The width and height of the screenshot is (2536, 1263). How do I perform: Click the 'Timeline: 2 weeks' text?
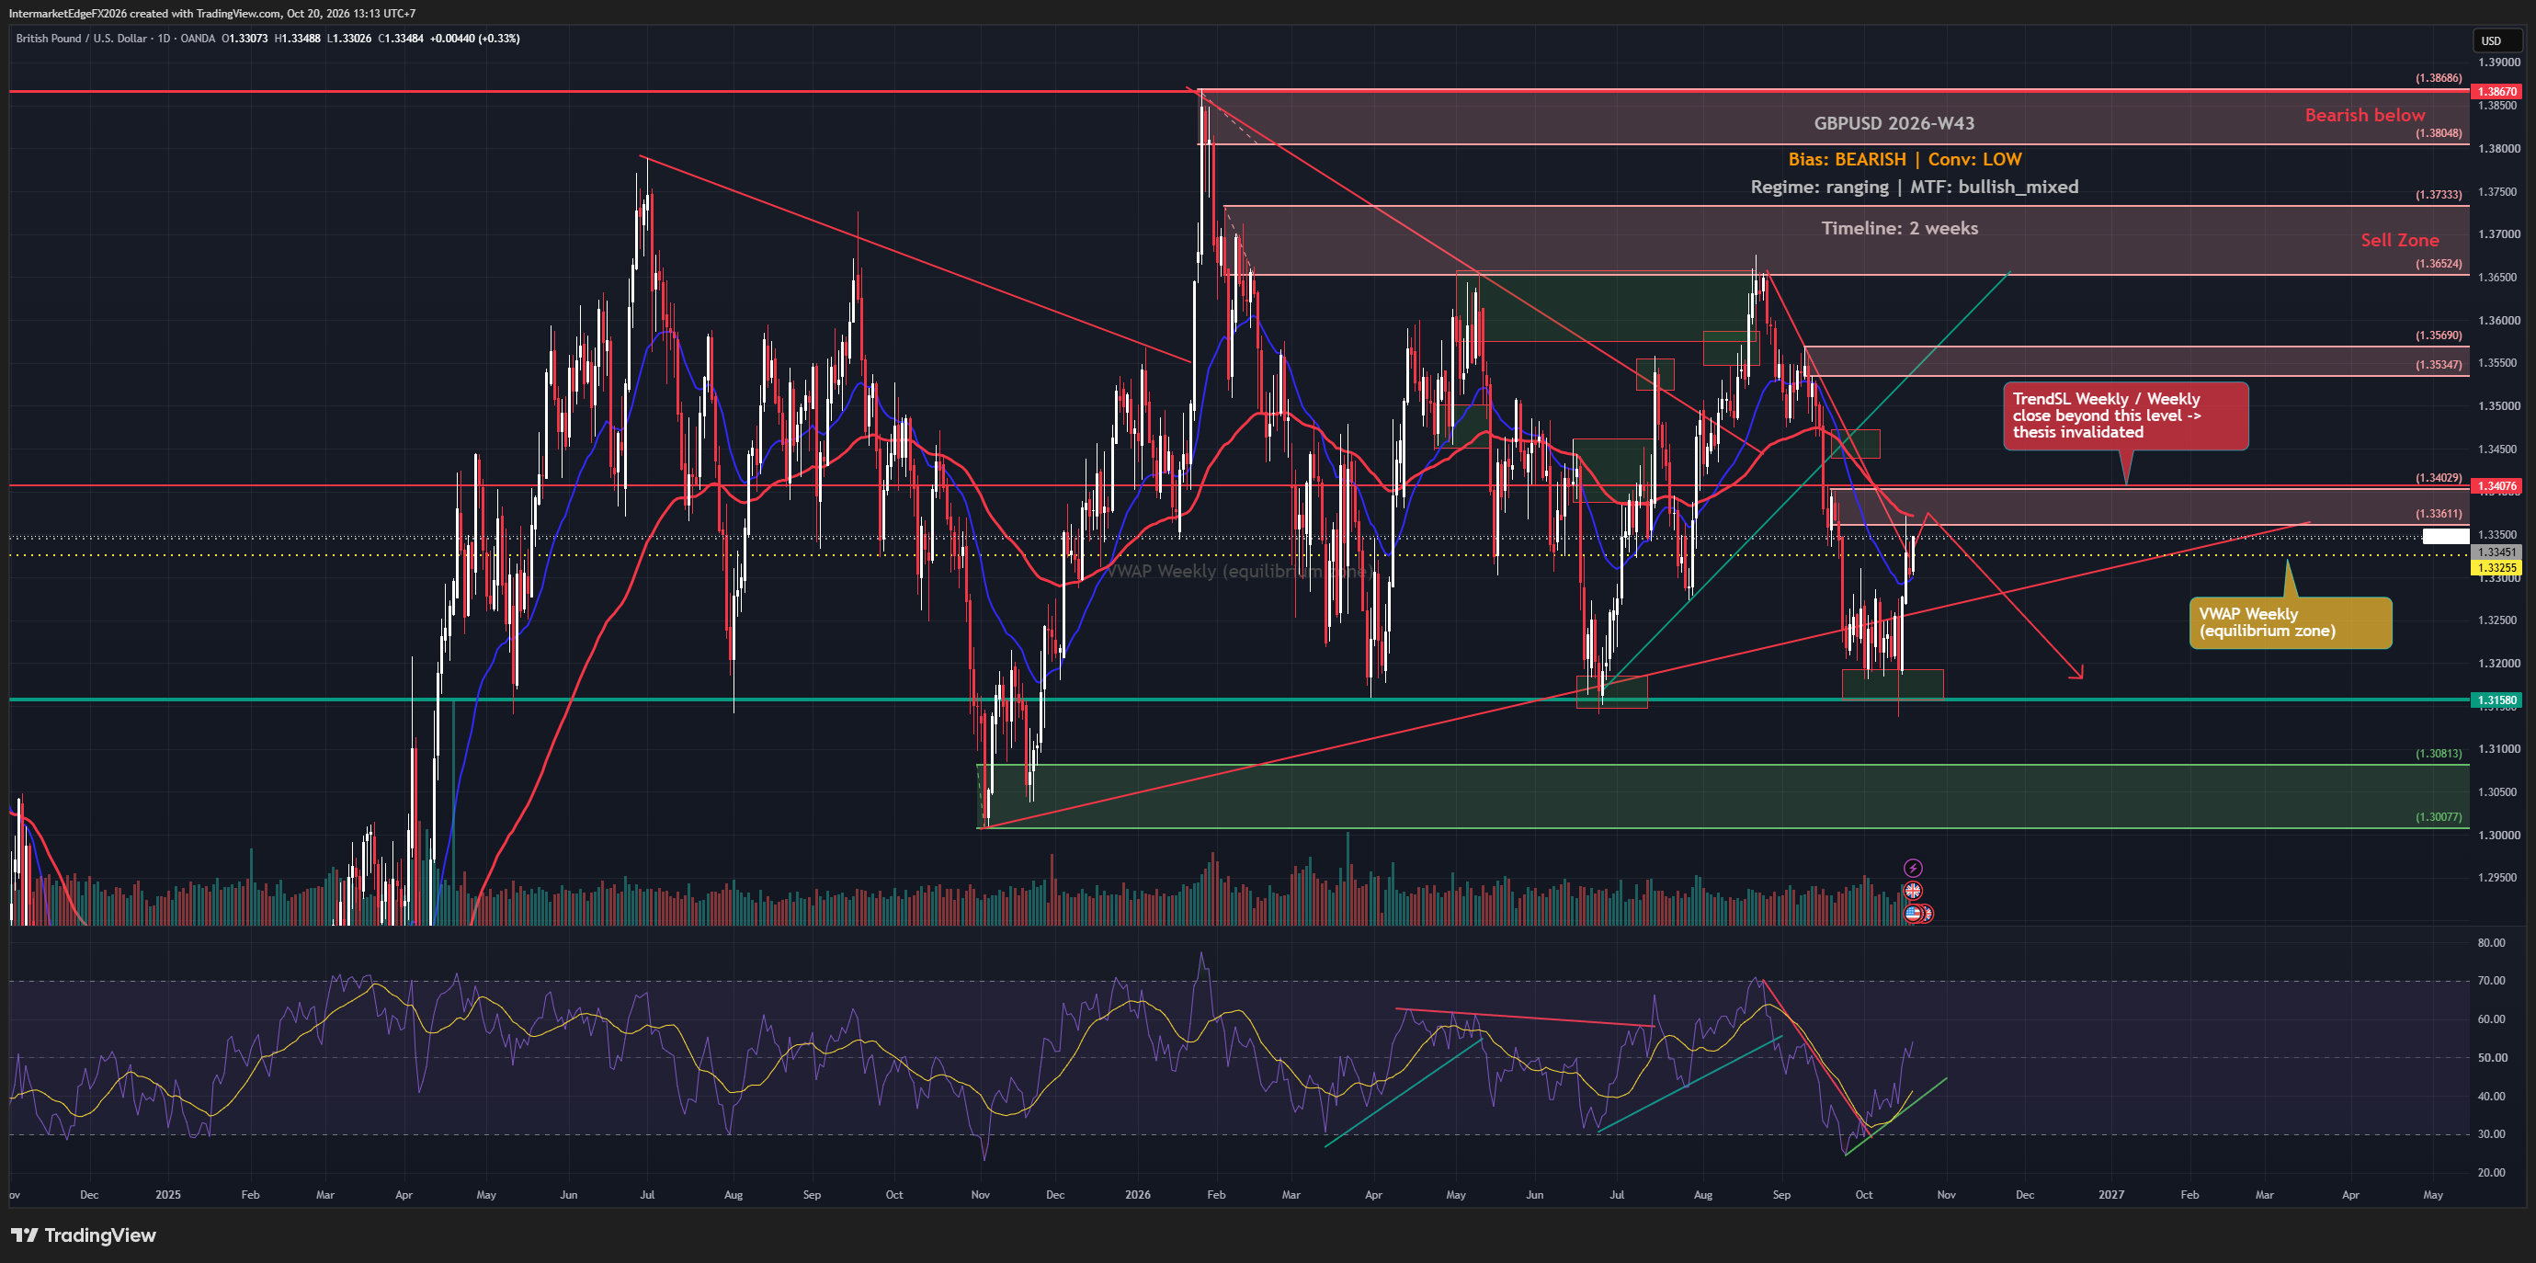tap(1899, 228)
